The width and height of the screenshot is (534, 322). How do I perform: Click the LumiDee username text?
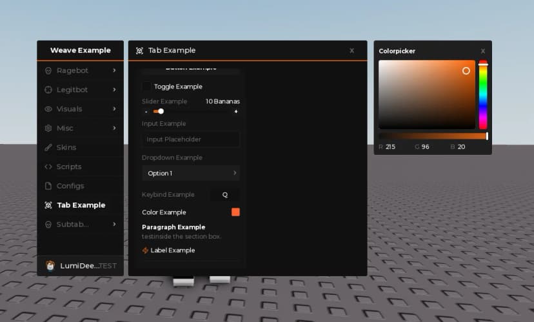pos(80,266)
